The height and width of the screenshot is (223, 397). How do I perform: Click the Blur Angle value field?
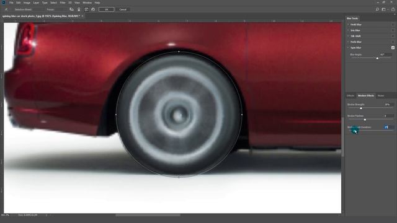pos(386,55)
